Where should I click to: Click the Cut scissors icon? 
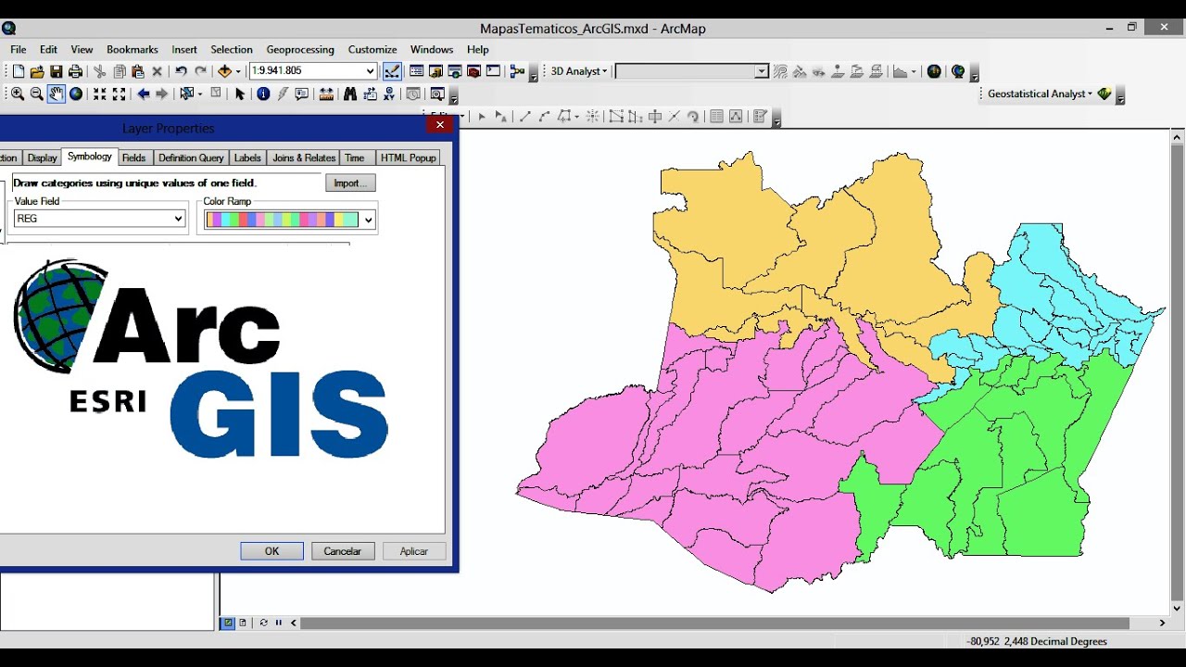click(100, 71)
